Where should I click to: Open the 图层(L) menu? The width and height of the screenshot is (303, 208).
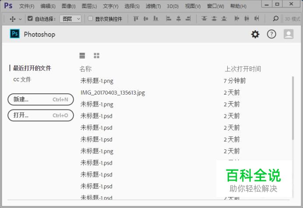pyautogui.click(x=89, y=6)
